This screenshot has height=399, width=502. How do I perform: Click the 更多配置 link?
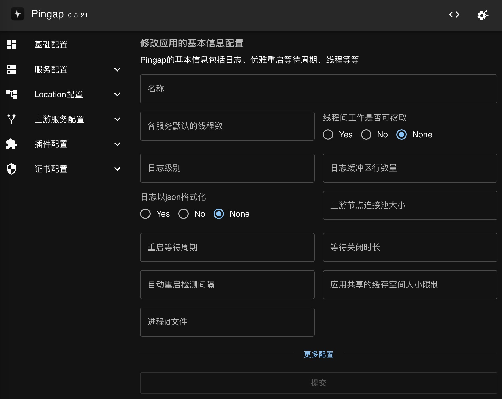pos(318,354)
